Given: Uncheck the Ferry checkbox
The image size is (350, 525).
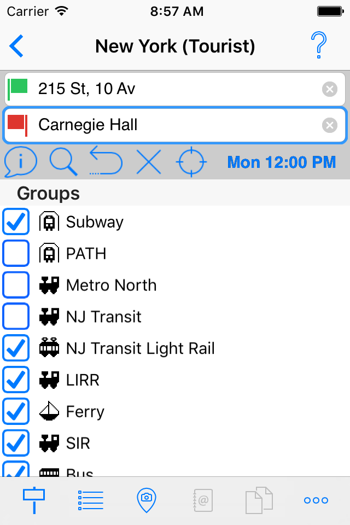Looking at the screenshot, I should [x=16, y=412].
